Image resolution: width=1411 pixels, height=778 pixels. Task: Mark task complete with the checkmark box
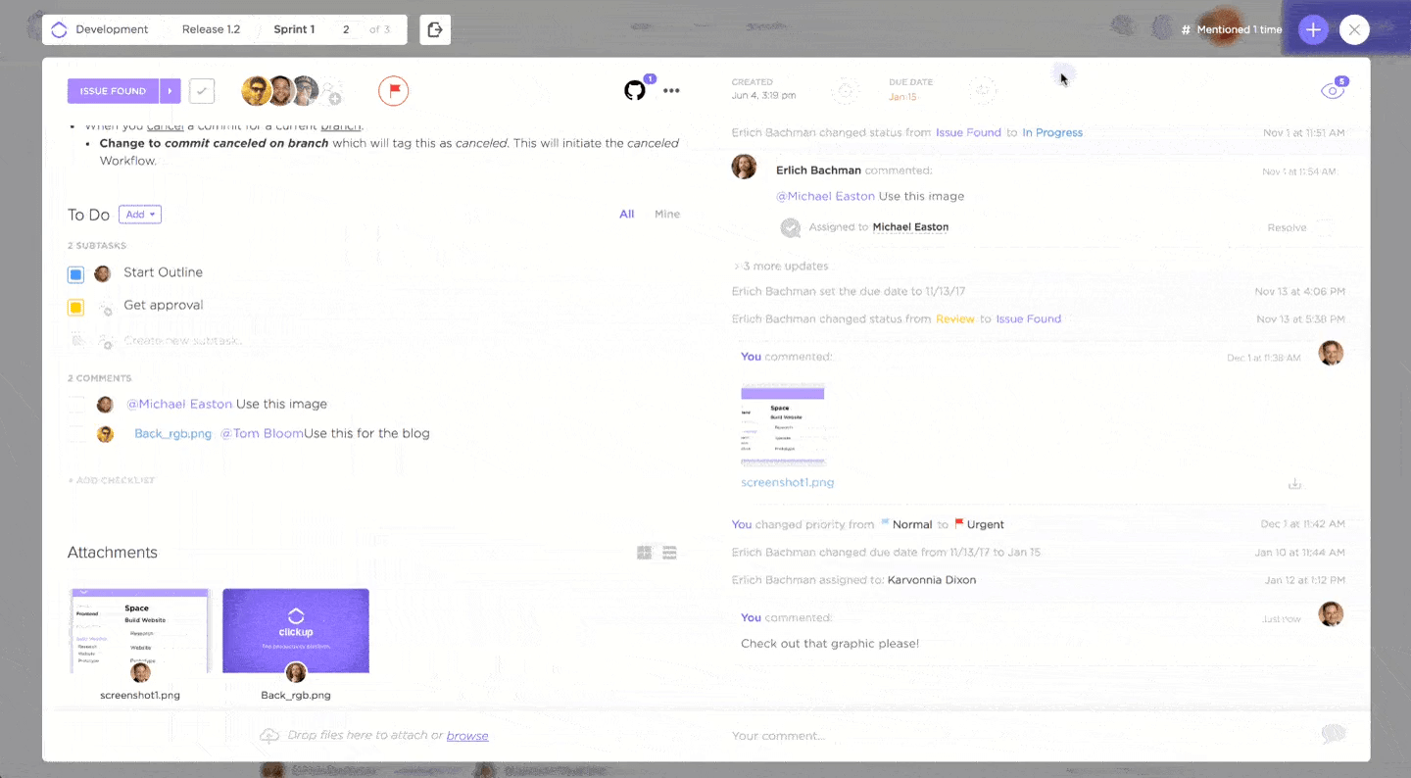(202, 91)
